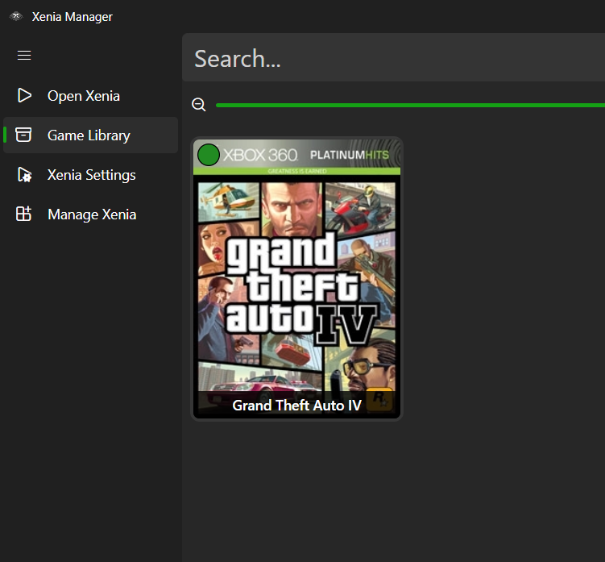The image size is (605, 562).
Task: Select the Open Xenia menu label
Action: (x=83, y=96)
